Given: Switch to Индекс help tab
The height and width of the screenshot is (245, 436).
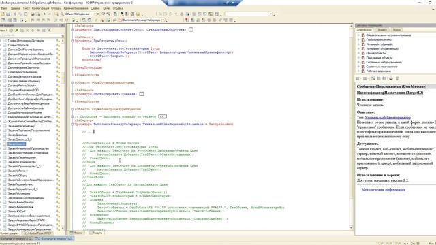Looking at the screenshot, I should [382, 30].
